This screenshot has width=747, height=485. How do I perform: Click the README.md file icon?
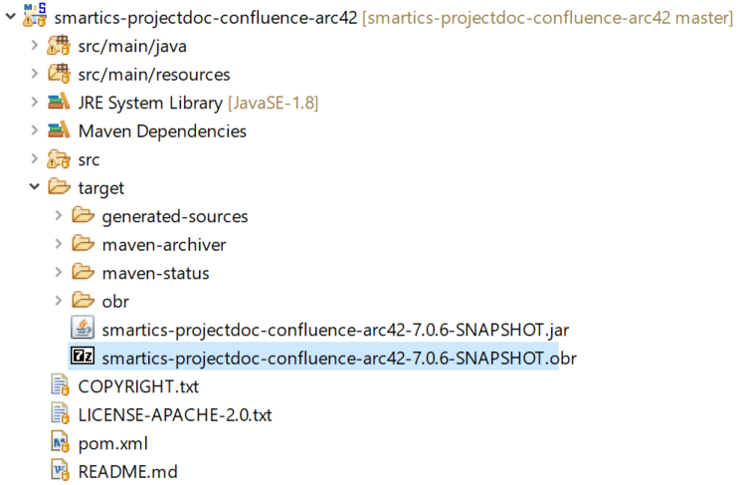coord(60,471)
